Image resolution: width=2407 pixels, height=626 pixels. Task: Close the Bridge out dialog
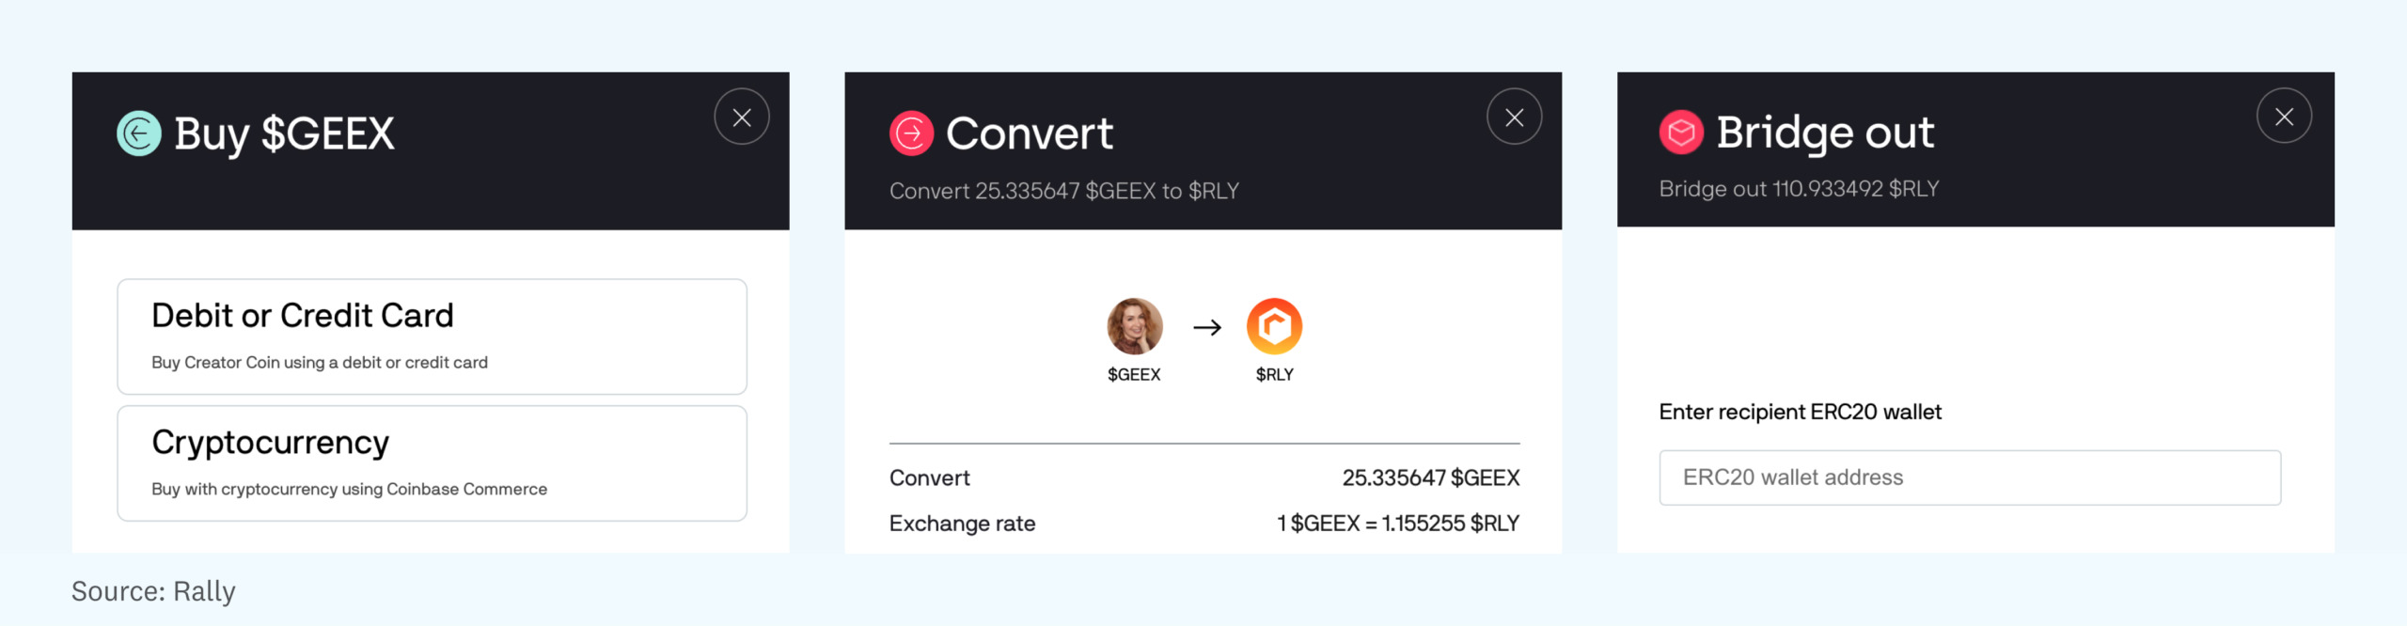click(2284, 117)
